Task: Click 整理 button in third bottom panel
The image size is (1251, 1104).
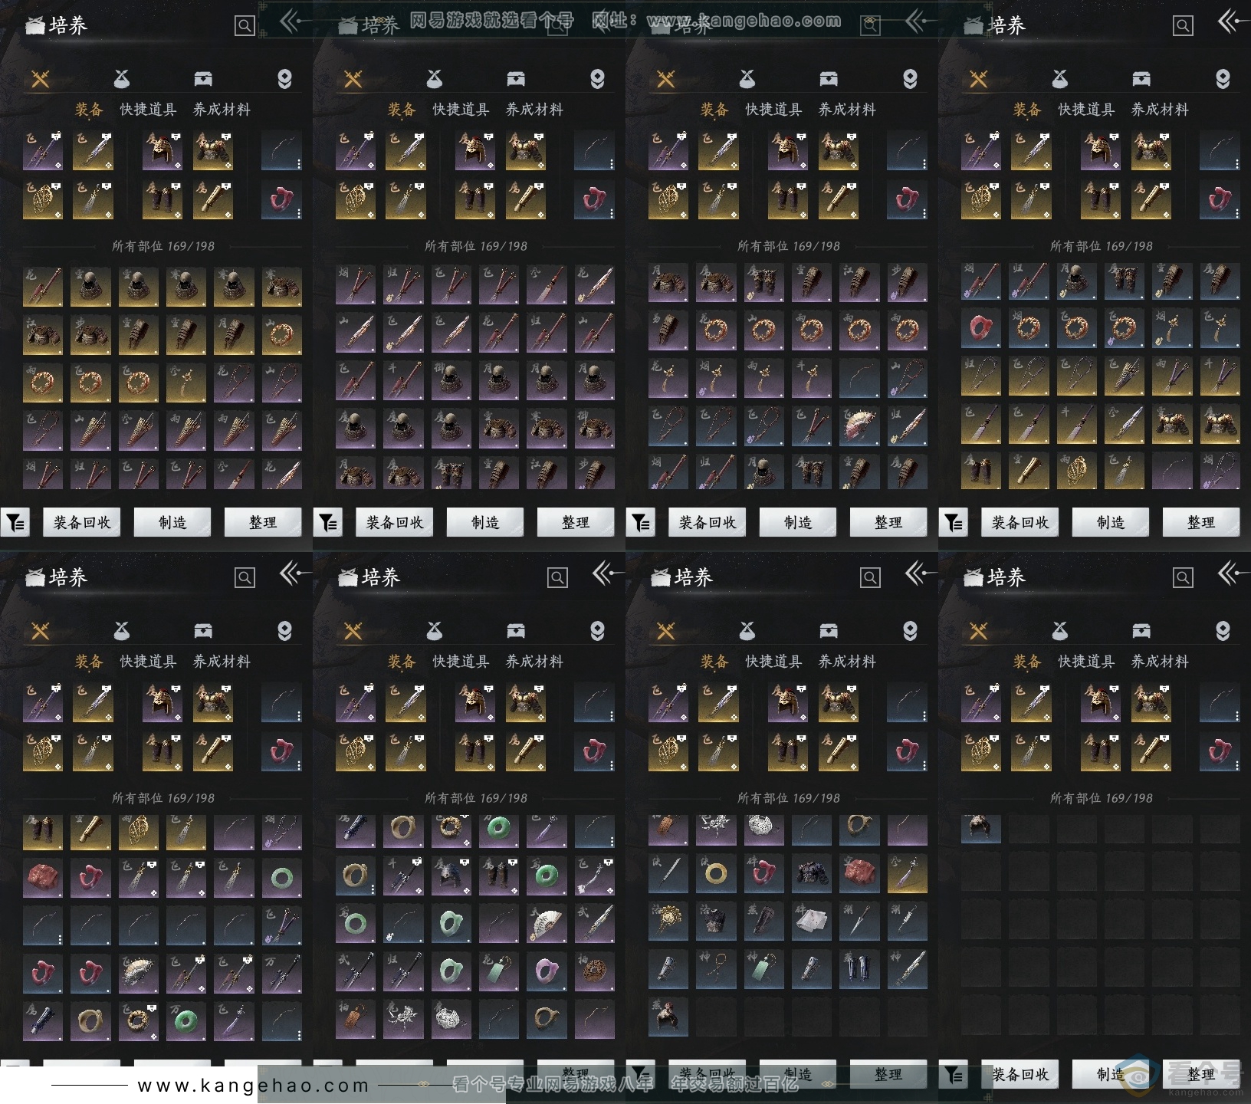Action: coord(888,1075)
